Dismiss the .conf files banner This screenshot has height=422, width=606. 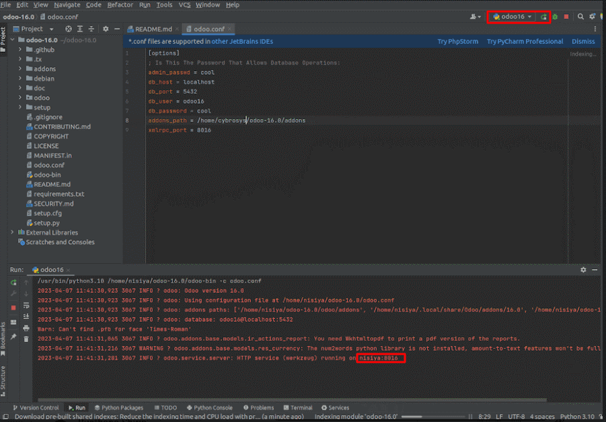click(x=583, y=41)
